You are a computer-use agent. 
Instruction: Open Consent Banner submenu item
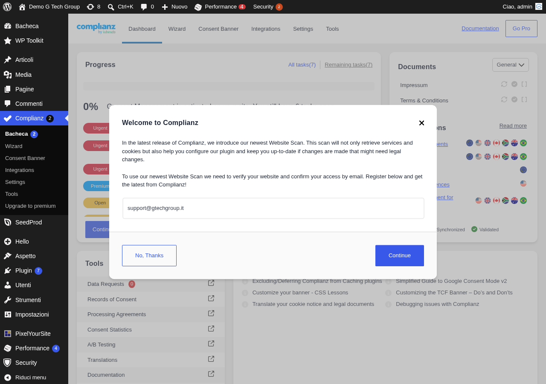click(x=25, y=158)
